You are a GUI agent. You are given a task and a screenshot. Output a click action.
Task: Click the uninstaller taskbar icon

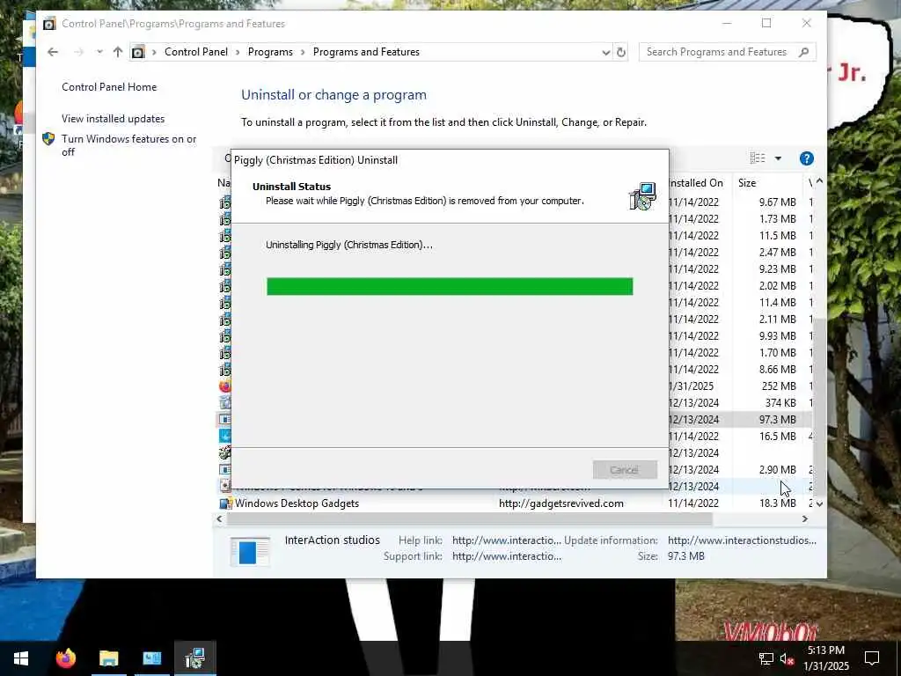coord(194,658)
